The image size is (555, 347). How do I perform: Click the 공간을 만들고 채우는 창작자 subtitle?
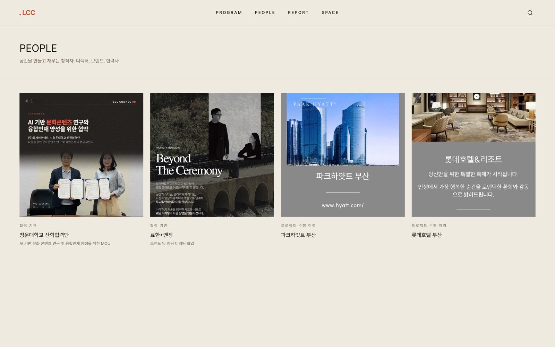coord(69,61)
